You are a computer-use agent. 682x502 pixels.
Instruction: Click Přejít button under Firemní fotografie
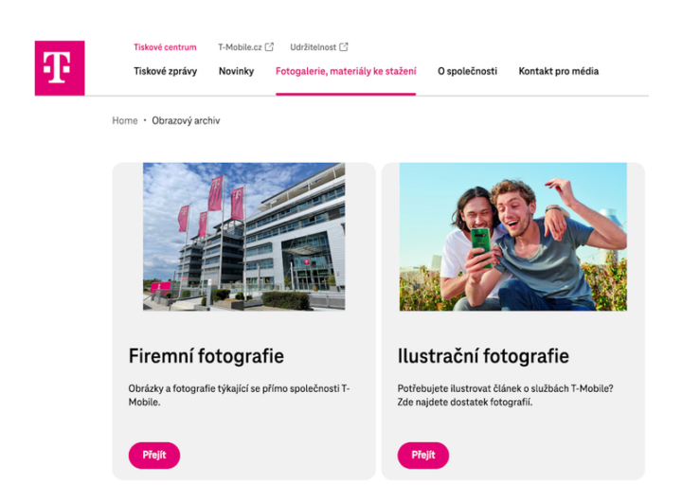click(154, 455)
